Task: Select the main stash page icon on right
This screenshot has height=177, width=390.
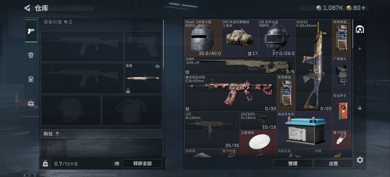Action: point(360,30)
